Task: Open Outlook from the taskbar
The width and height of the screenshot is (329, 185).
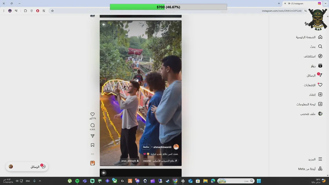Action: (x=190, y=181)
